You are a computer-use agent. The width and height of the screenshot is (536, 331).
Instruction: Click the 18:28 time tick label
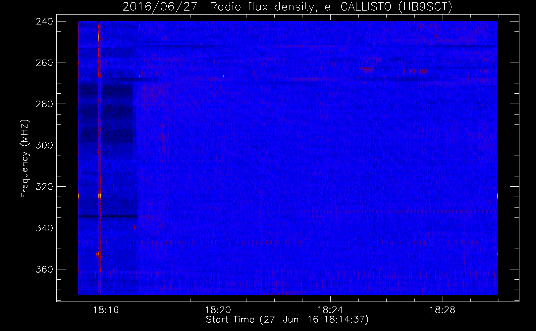[443, 310]
